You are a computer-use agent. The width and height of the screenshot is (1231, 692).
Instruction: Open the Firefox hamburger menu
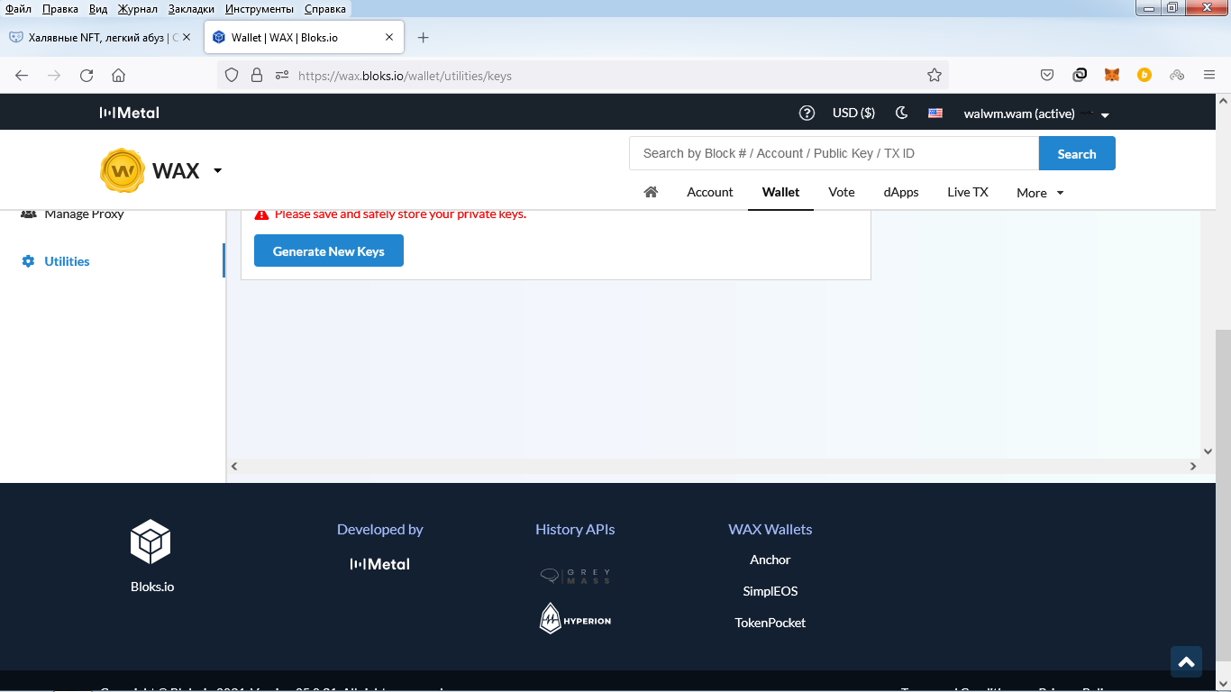(x=1209, y=76)
